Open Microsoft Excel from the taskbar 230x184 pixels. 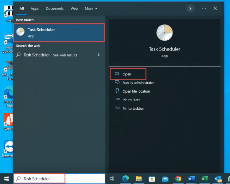205,179
